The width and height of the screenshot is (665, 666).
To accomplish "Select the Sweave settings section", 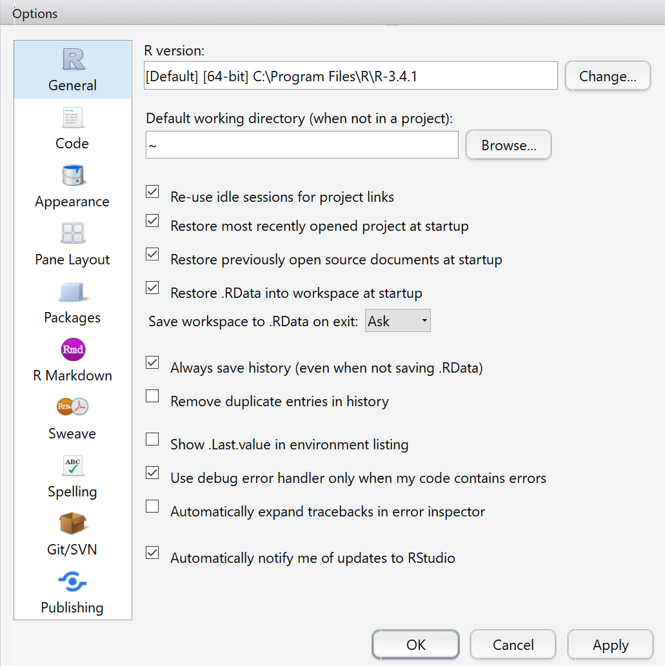I will (x=73, y=419).
